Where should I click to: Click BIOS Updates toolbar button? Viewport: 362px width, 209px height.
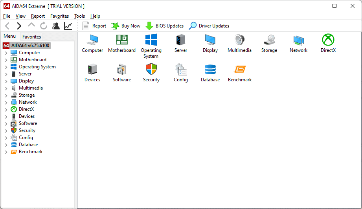[x=164, y=26]
